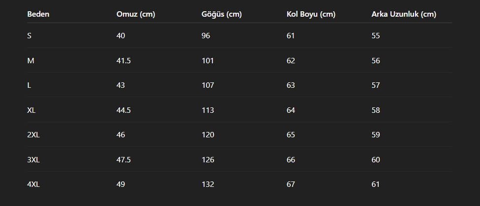Image resolution: width=480 pixels, height=206 pixels.
Task: Select the 2XL size row label
Action: pos(33,134)
